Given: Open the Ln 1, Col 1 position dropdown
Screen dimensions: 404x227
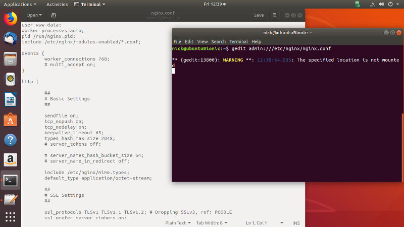Looking at the screenshot, I should coord(264,223).
